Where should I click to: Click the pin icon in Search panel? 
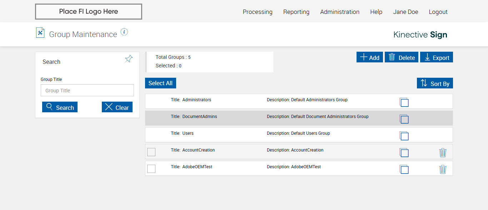point(129,59)
